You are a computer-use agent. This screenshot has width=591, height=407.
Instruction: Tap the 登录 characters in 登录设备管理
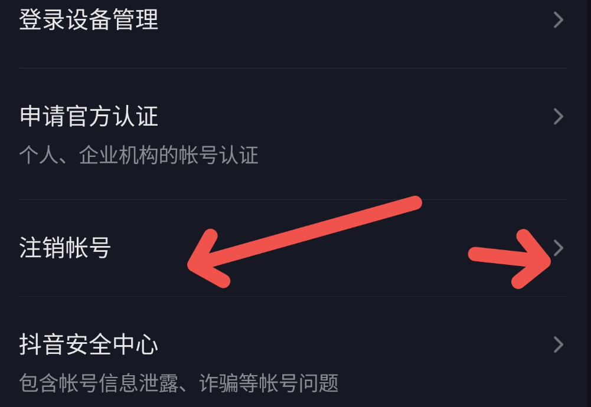41,19
